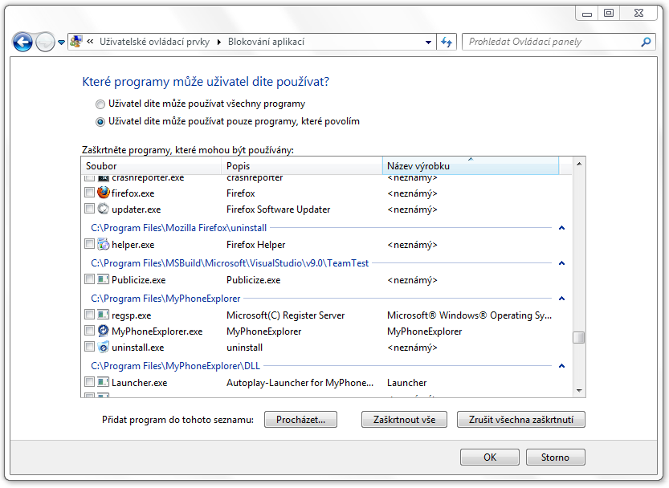The image size is (669, 488).
Task: Select the Firefox Helper description text
Action: 255,245
